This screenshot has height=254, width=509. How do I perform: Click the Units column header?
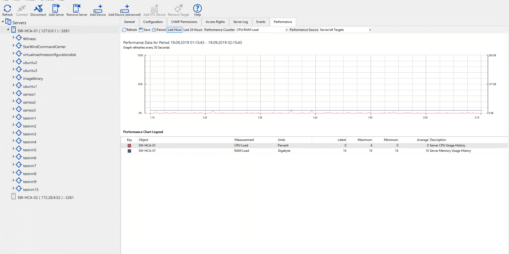[294, 140]
